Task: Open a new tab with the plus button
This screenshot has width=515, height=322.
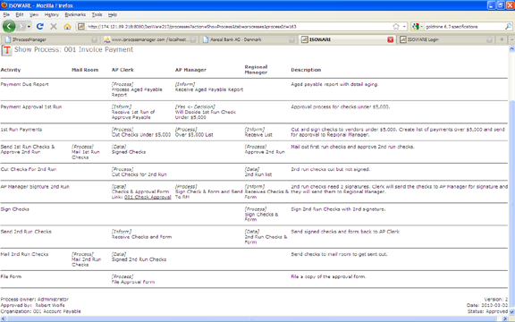Action: (x=502, y=39)
